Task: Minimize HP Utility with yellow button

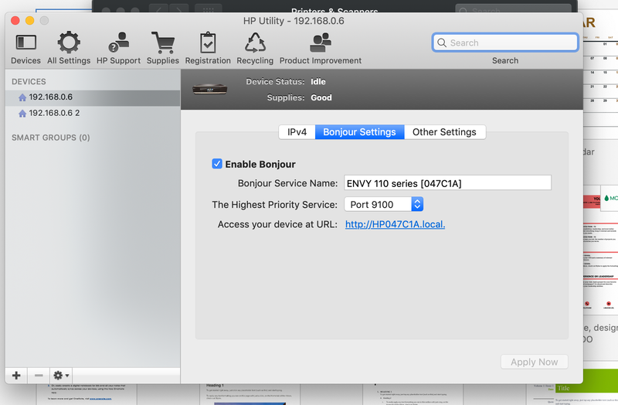Action: pos(30,21)
